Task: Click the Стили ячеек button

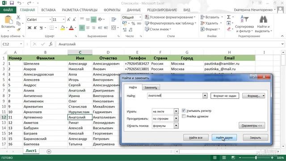Action: pyautogui.click(x=158, y=29)
